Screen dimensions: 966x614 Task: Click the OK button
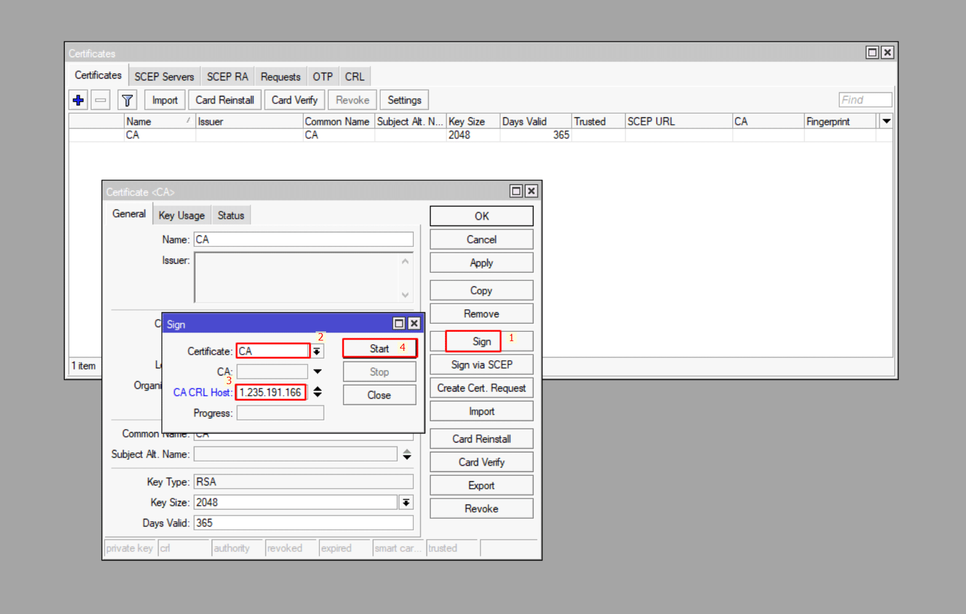[x=482, y=216]
